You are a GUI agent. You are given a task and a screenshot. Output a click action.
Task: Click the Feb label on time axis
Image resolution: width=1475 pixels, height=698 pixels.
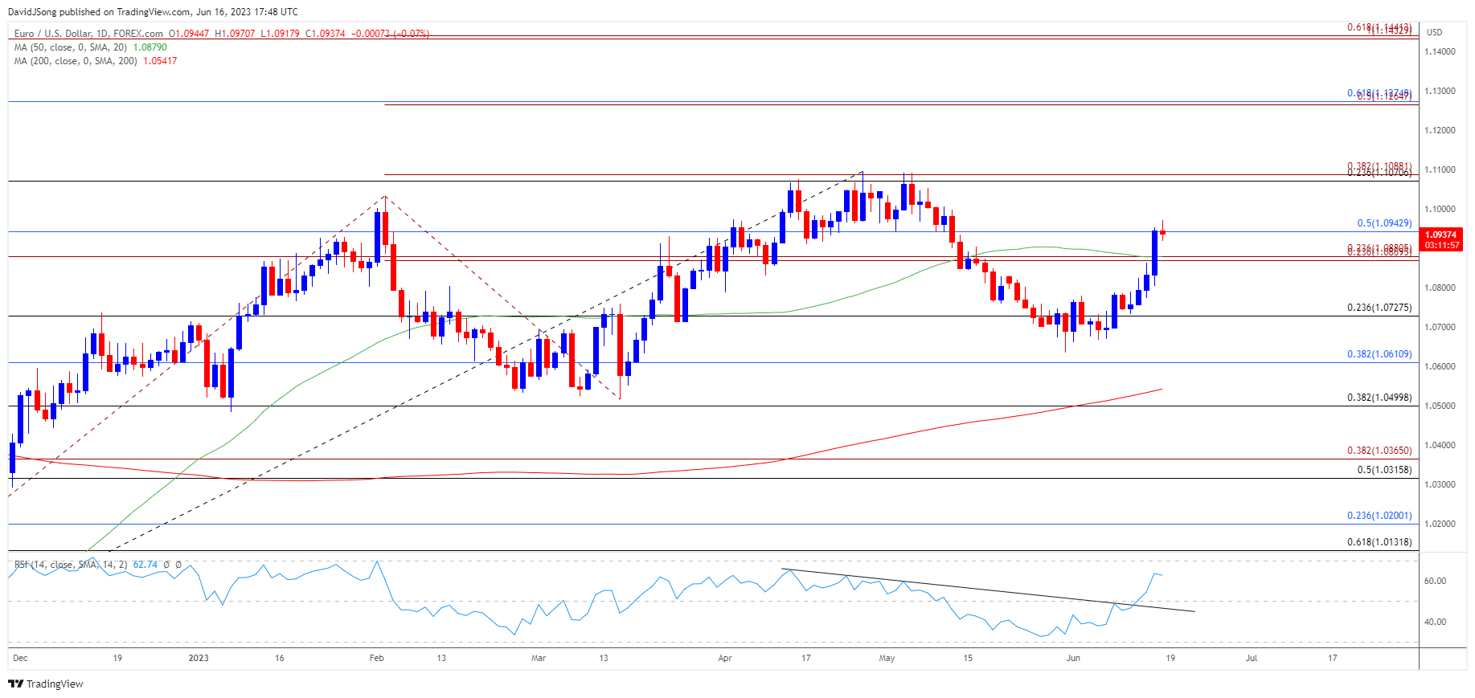click(376, 658)
